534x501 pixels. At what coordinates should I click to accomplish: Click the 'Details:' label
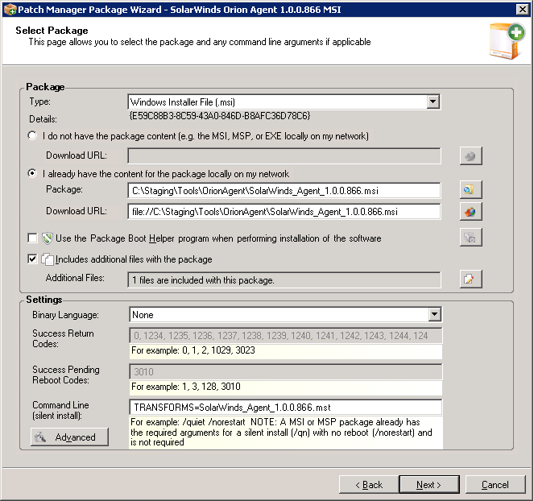43,119
